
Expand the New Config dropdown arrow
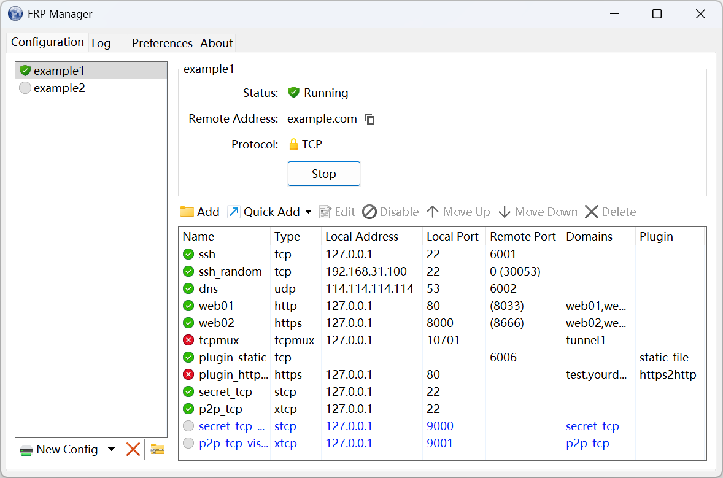click(x=111, y=449)
